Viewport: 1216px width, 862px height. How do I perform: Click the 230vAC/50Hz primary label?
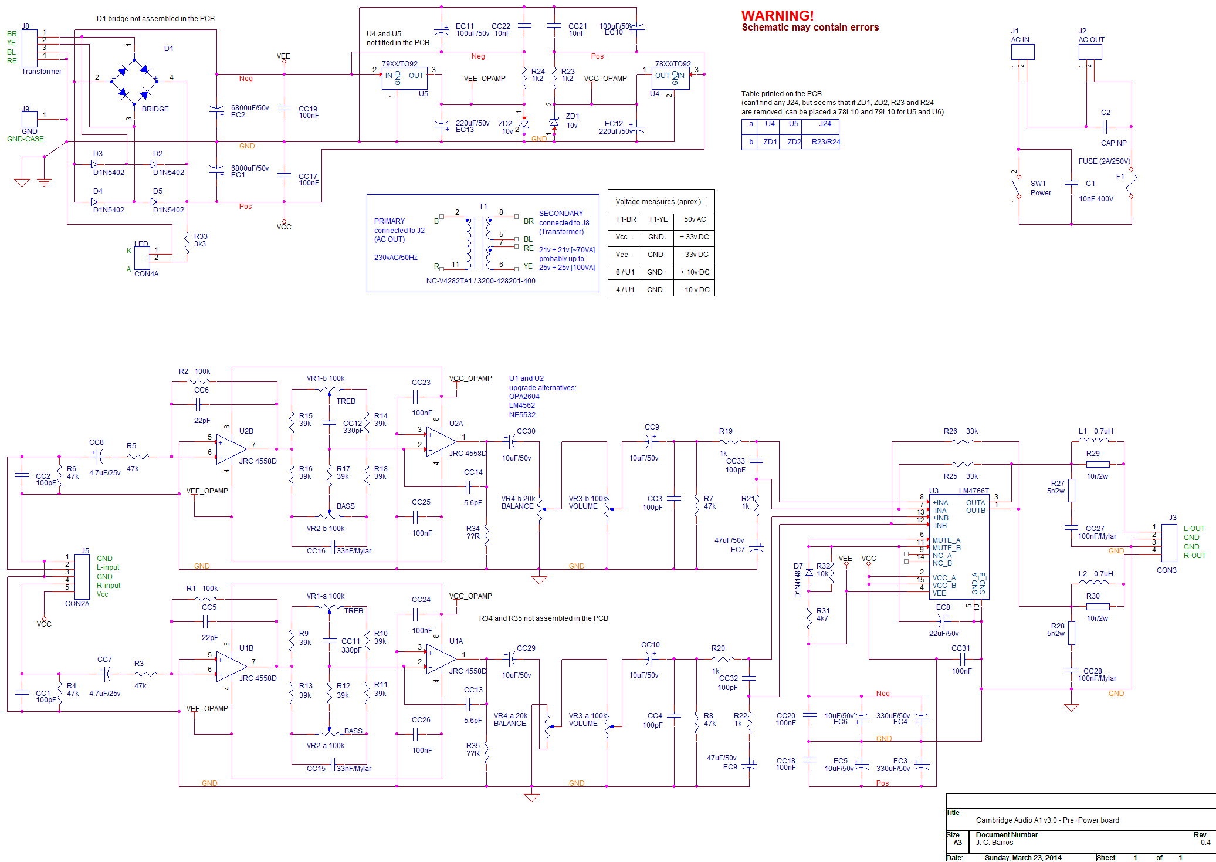[x=396, y=257]
